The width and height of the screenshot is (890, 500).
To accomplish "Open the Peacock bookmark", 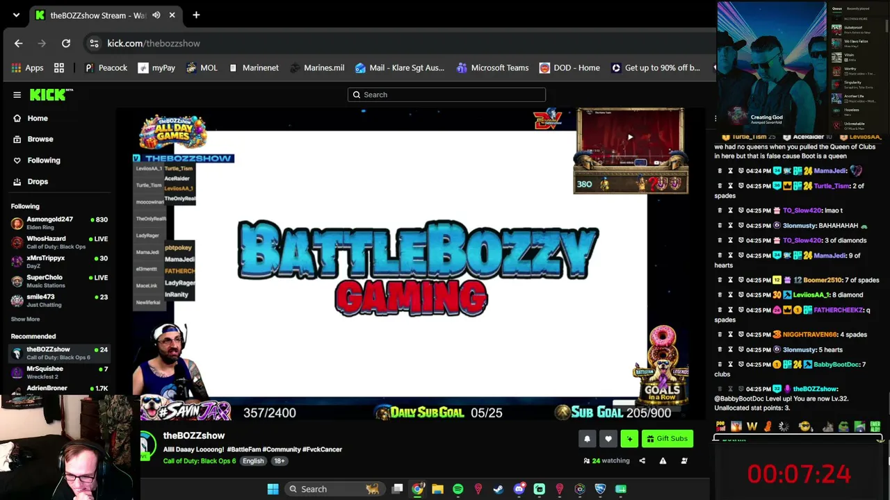I will (x=106, y=67).
